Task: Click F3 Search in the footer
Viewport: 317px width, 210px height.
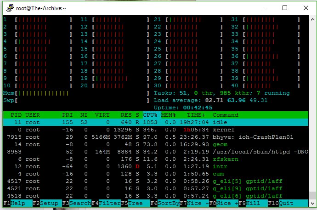Action: tap(77, 203)
